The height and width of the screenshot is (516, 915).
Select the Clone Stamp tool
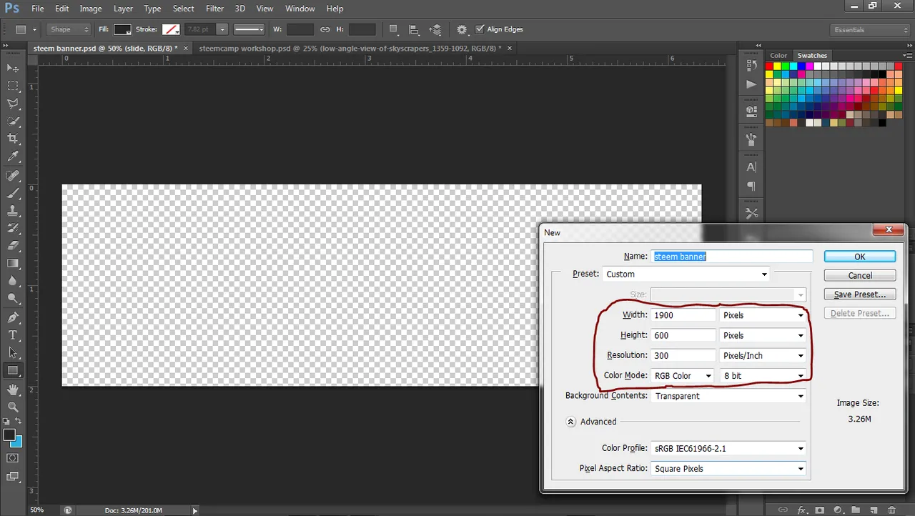[13, 212]
